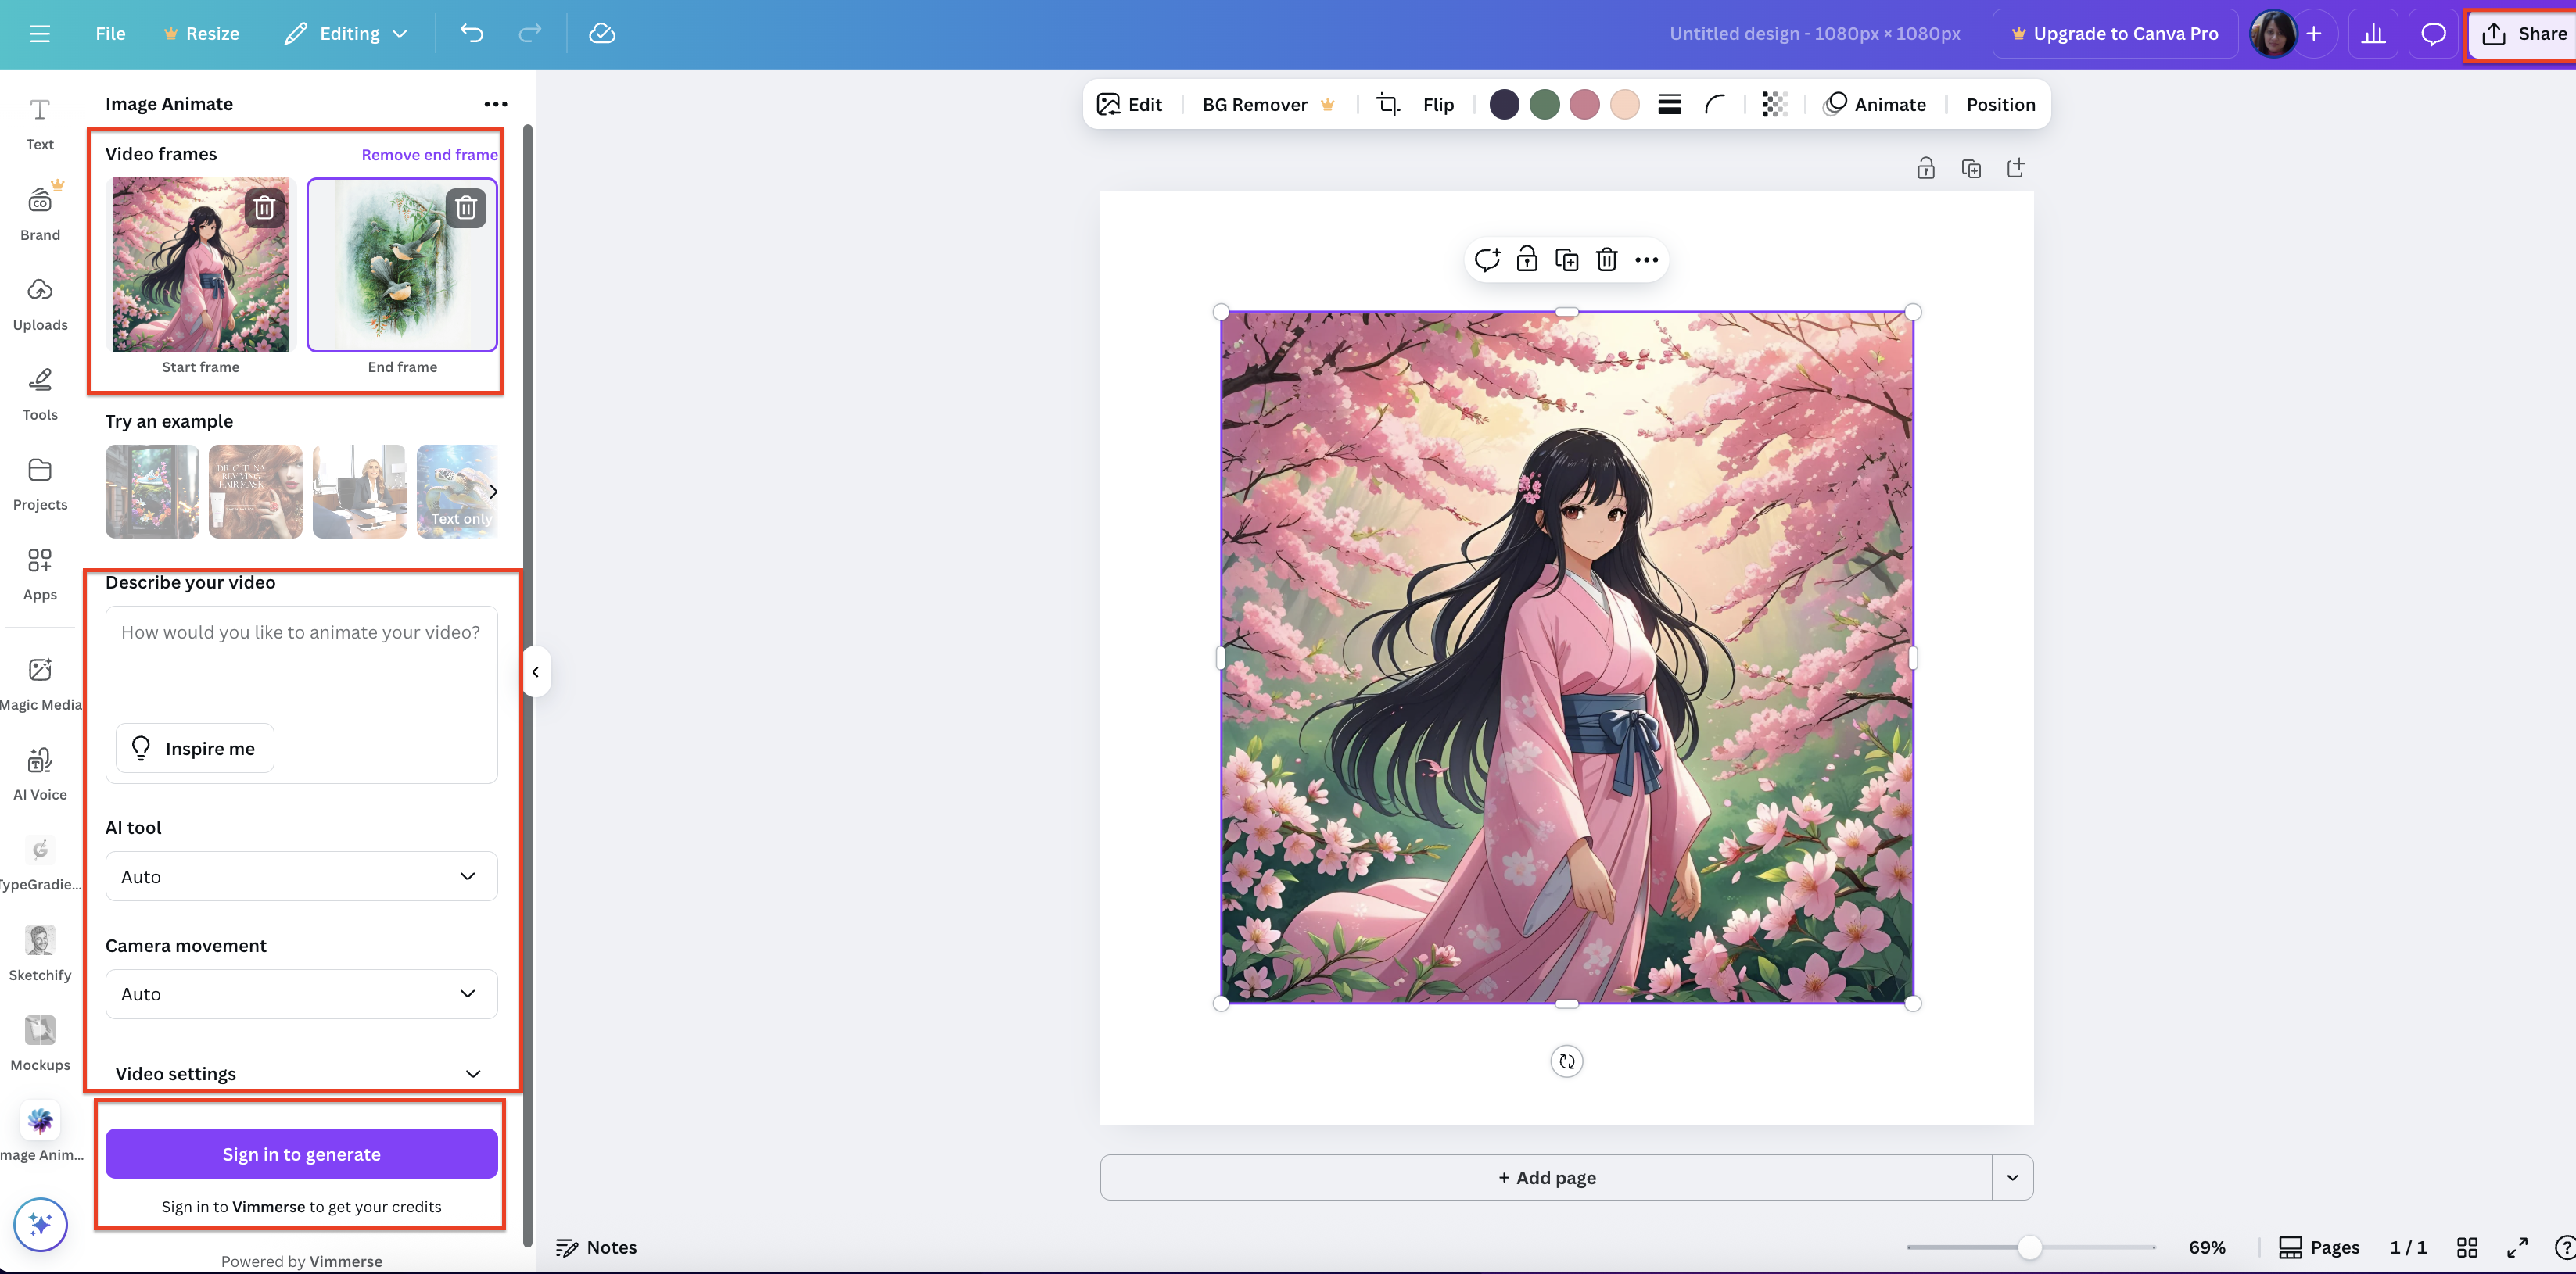The image size is (2576, 1274).
Task: Click the Remove end frame link
Action: point(429,154)
